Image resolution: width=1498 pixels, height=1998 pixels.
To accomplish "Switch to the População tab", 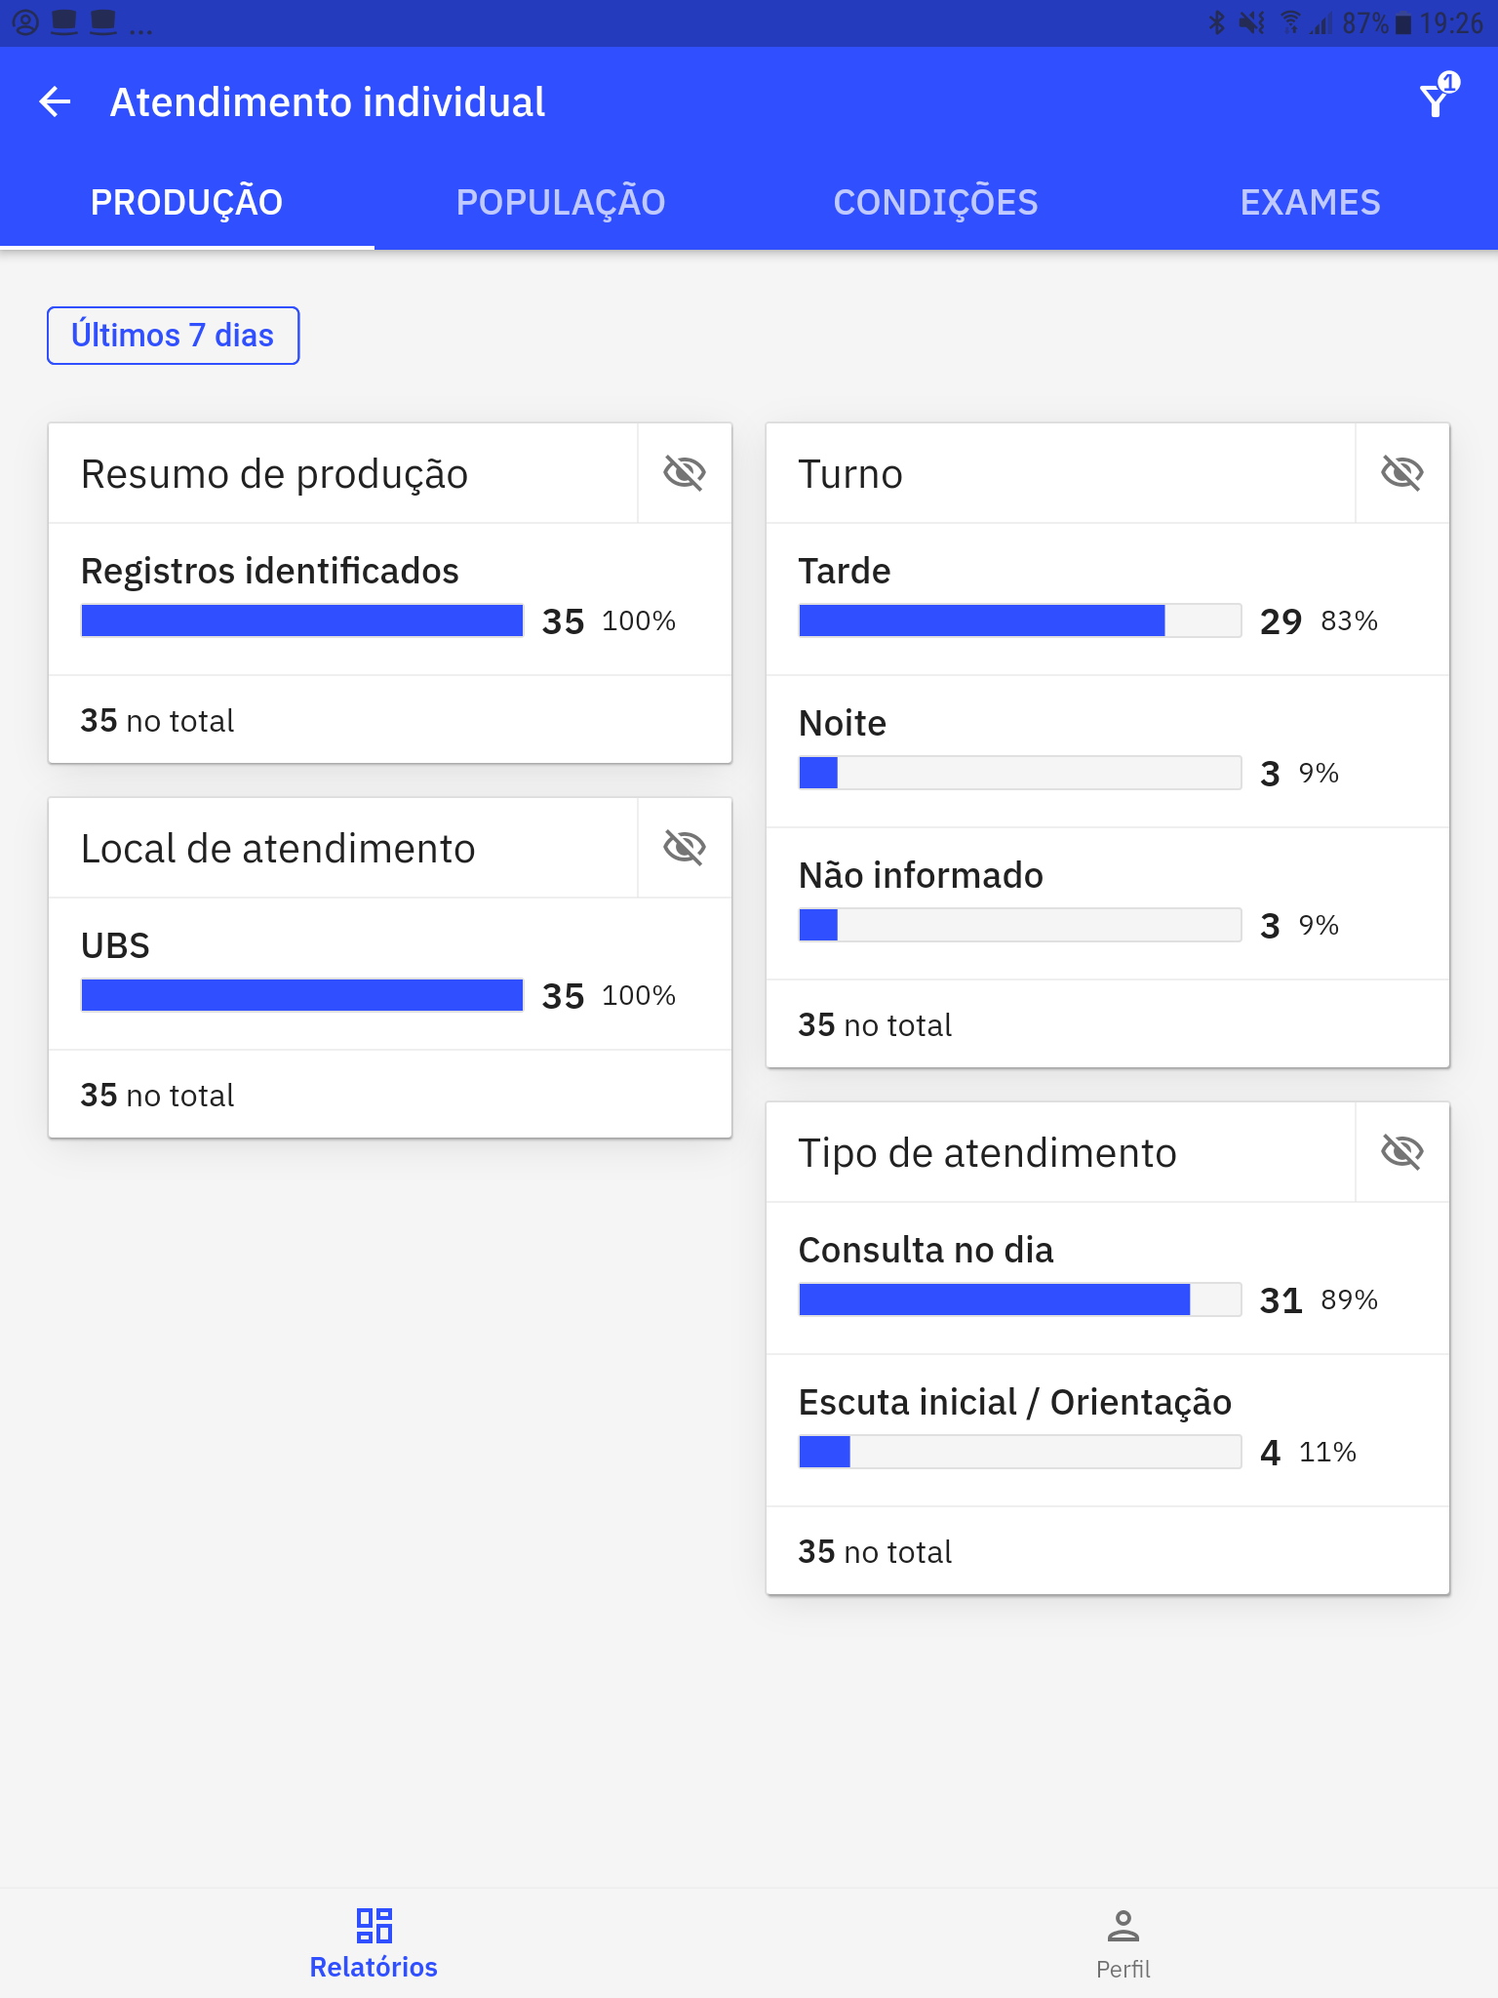I will tap(561, 202).
